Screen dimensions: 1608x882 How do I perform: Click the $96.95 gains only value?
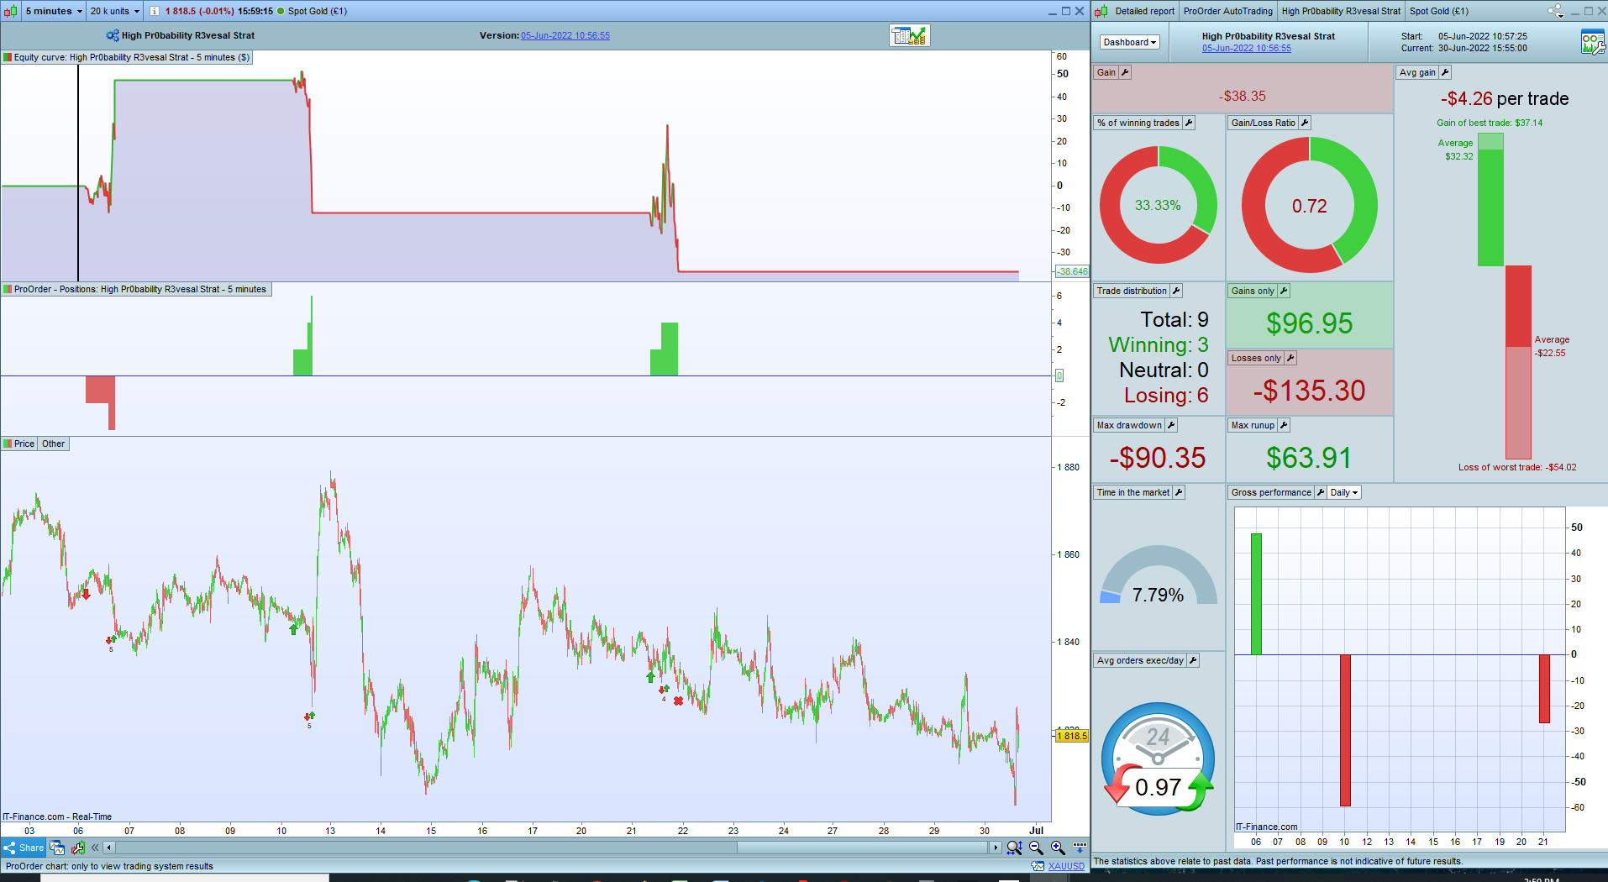(x=1309, y=323)
